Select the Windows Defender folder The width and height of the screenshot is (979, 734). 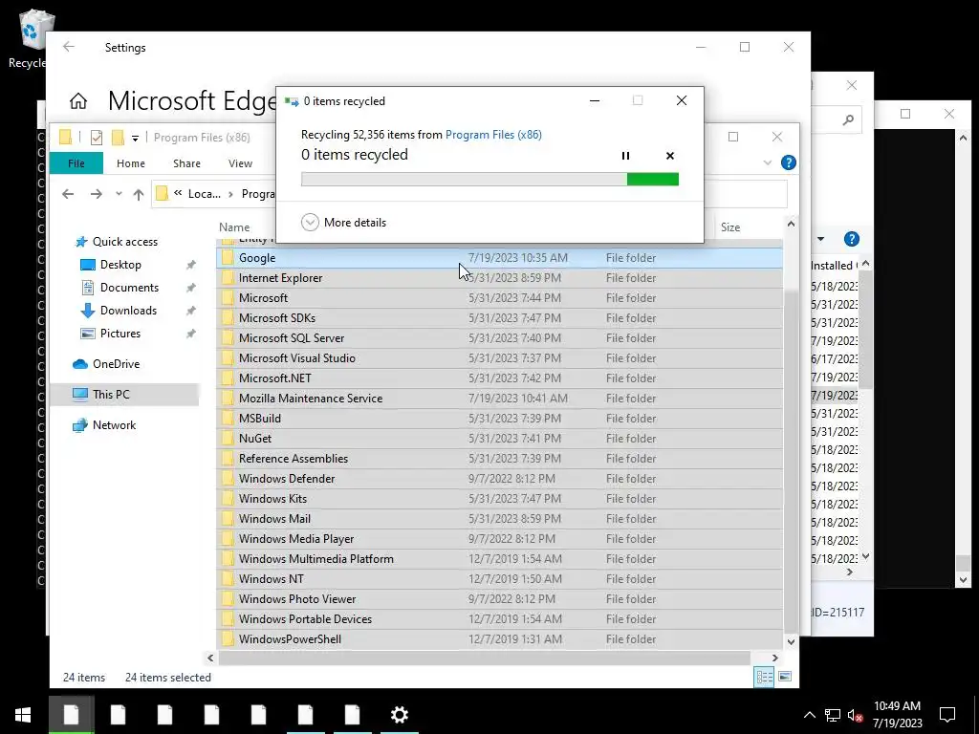pos(287,478)
